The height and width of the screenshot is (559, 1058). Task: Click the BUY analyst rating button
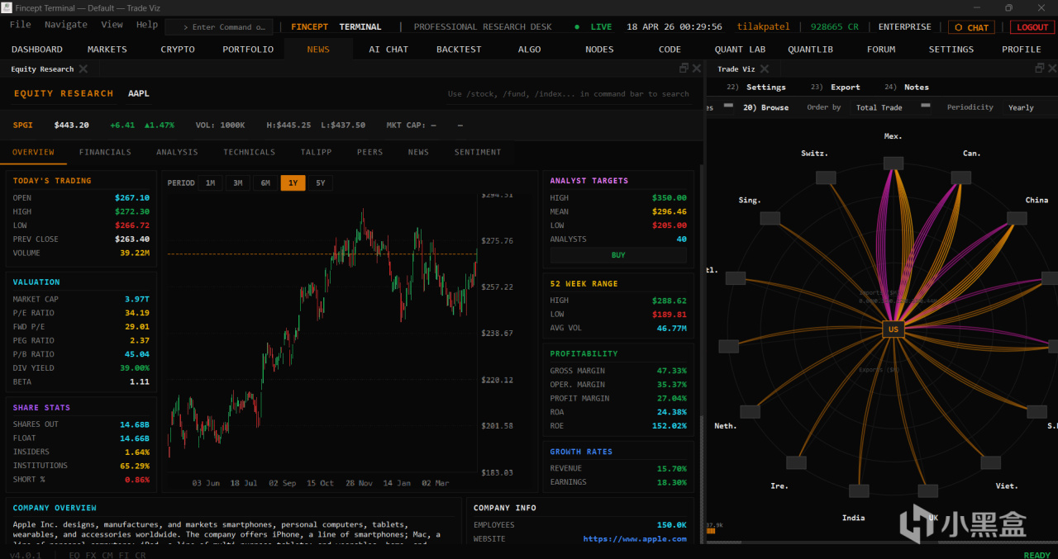(x=618, y=255)
